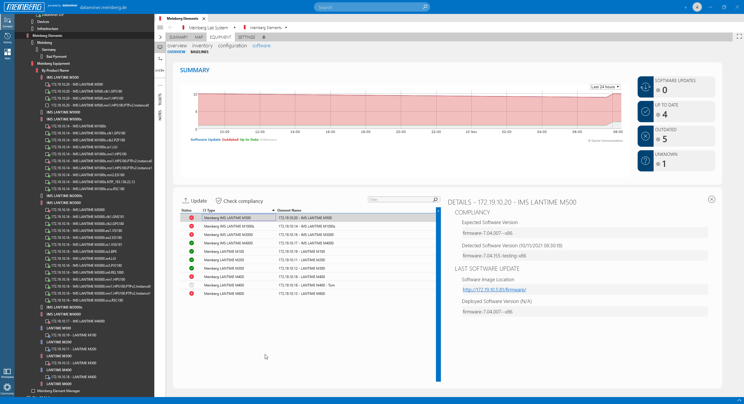Switch to the SUMMARY tab
Viewport: 744px width, 404px height.
click(x=178, y=37)
